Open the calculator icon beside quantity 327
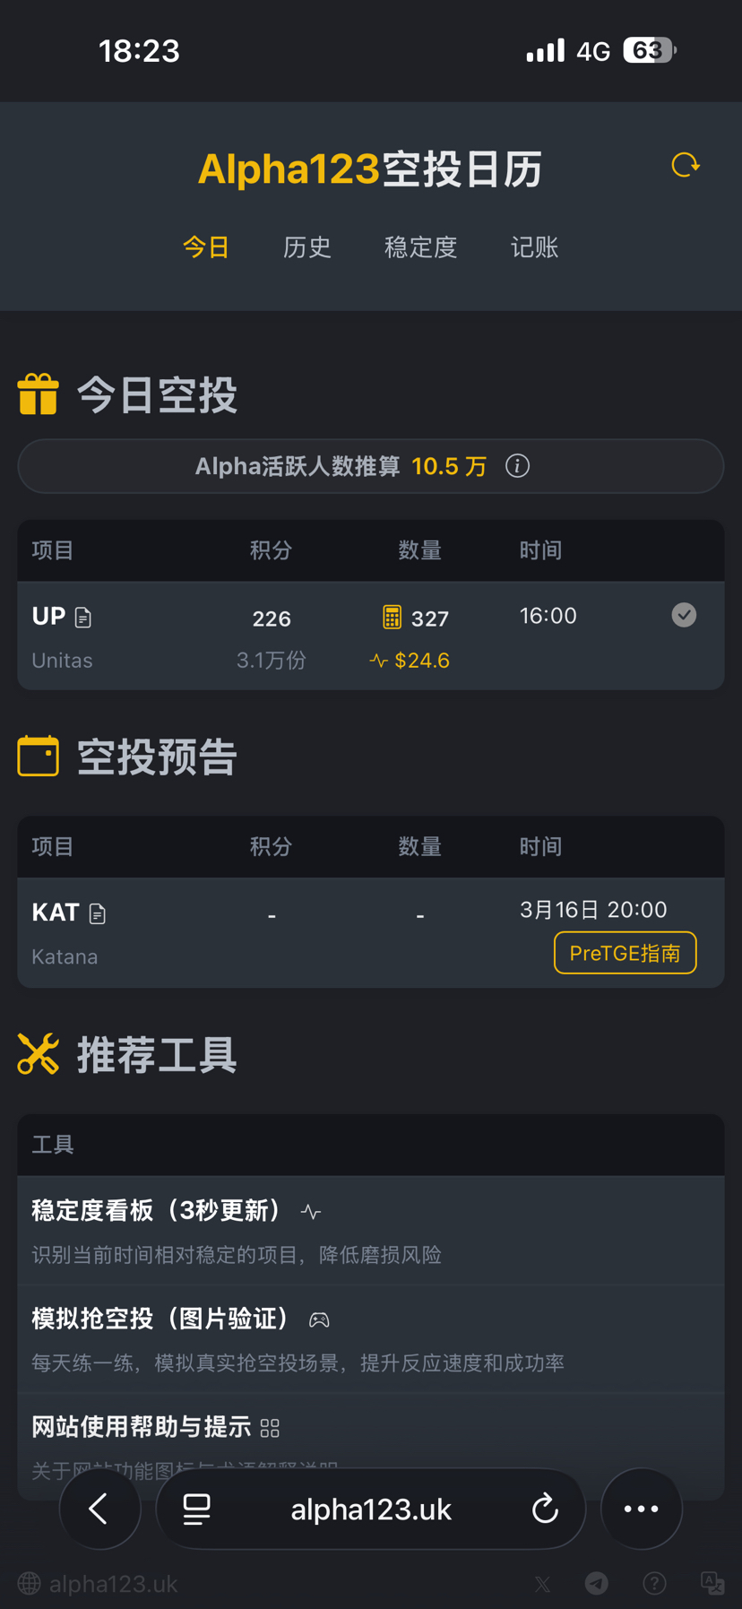 click(392, 617)
